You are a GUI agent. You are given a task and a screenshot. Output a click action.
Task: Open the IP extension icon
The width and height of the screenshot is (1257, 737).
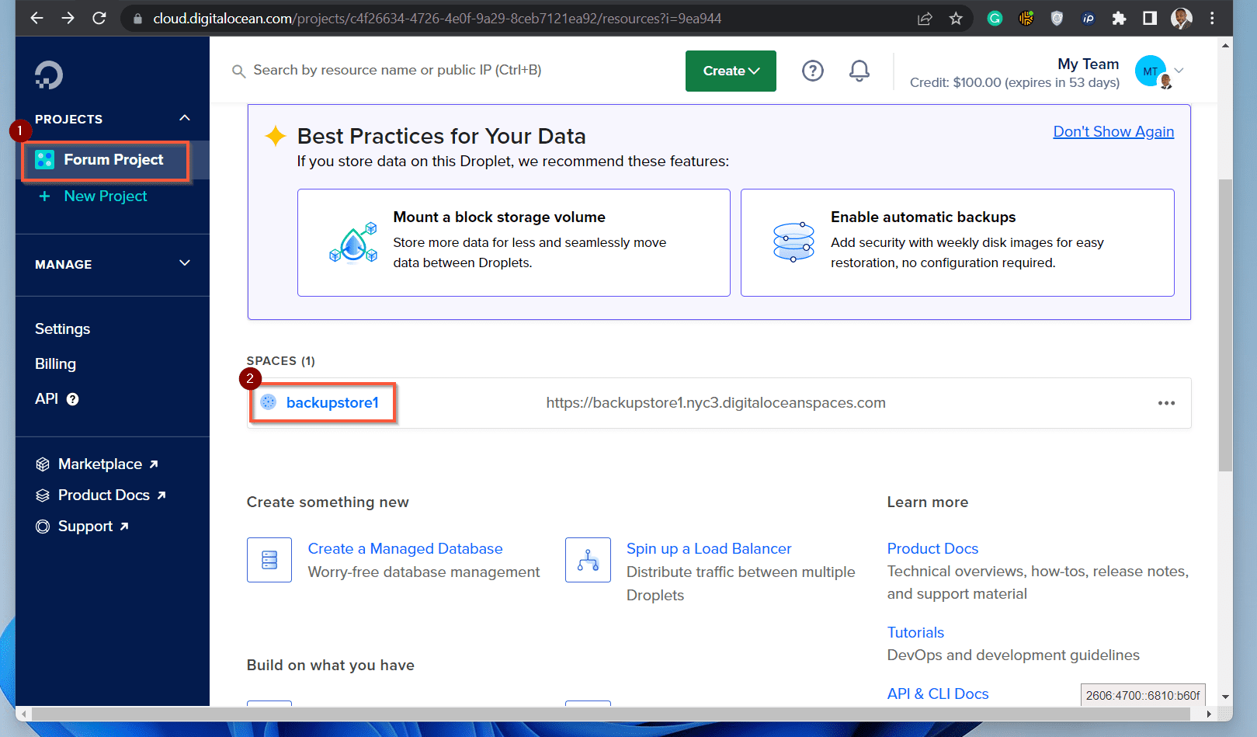(1088, 19)
